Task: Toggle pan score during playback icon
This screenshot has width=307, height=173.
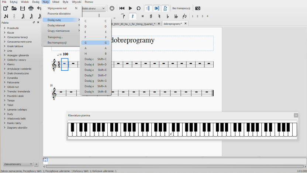Action: (x=156, y=8)
